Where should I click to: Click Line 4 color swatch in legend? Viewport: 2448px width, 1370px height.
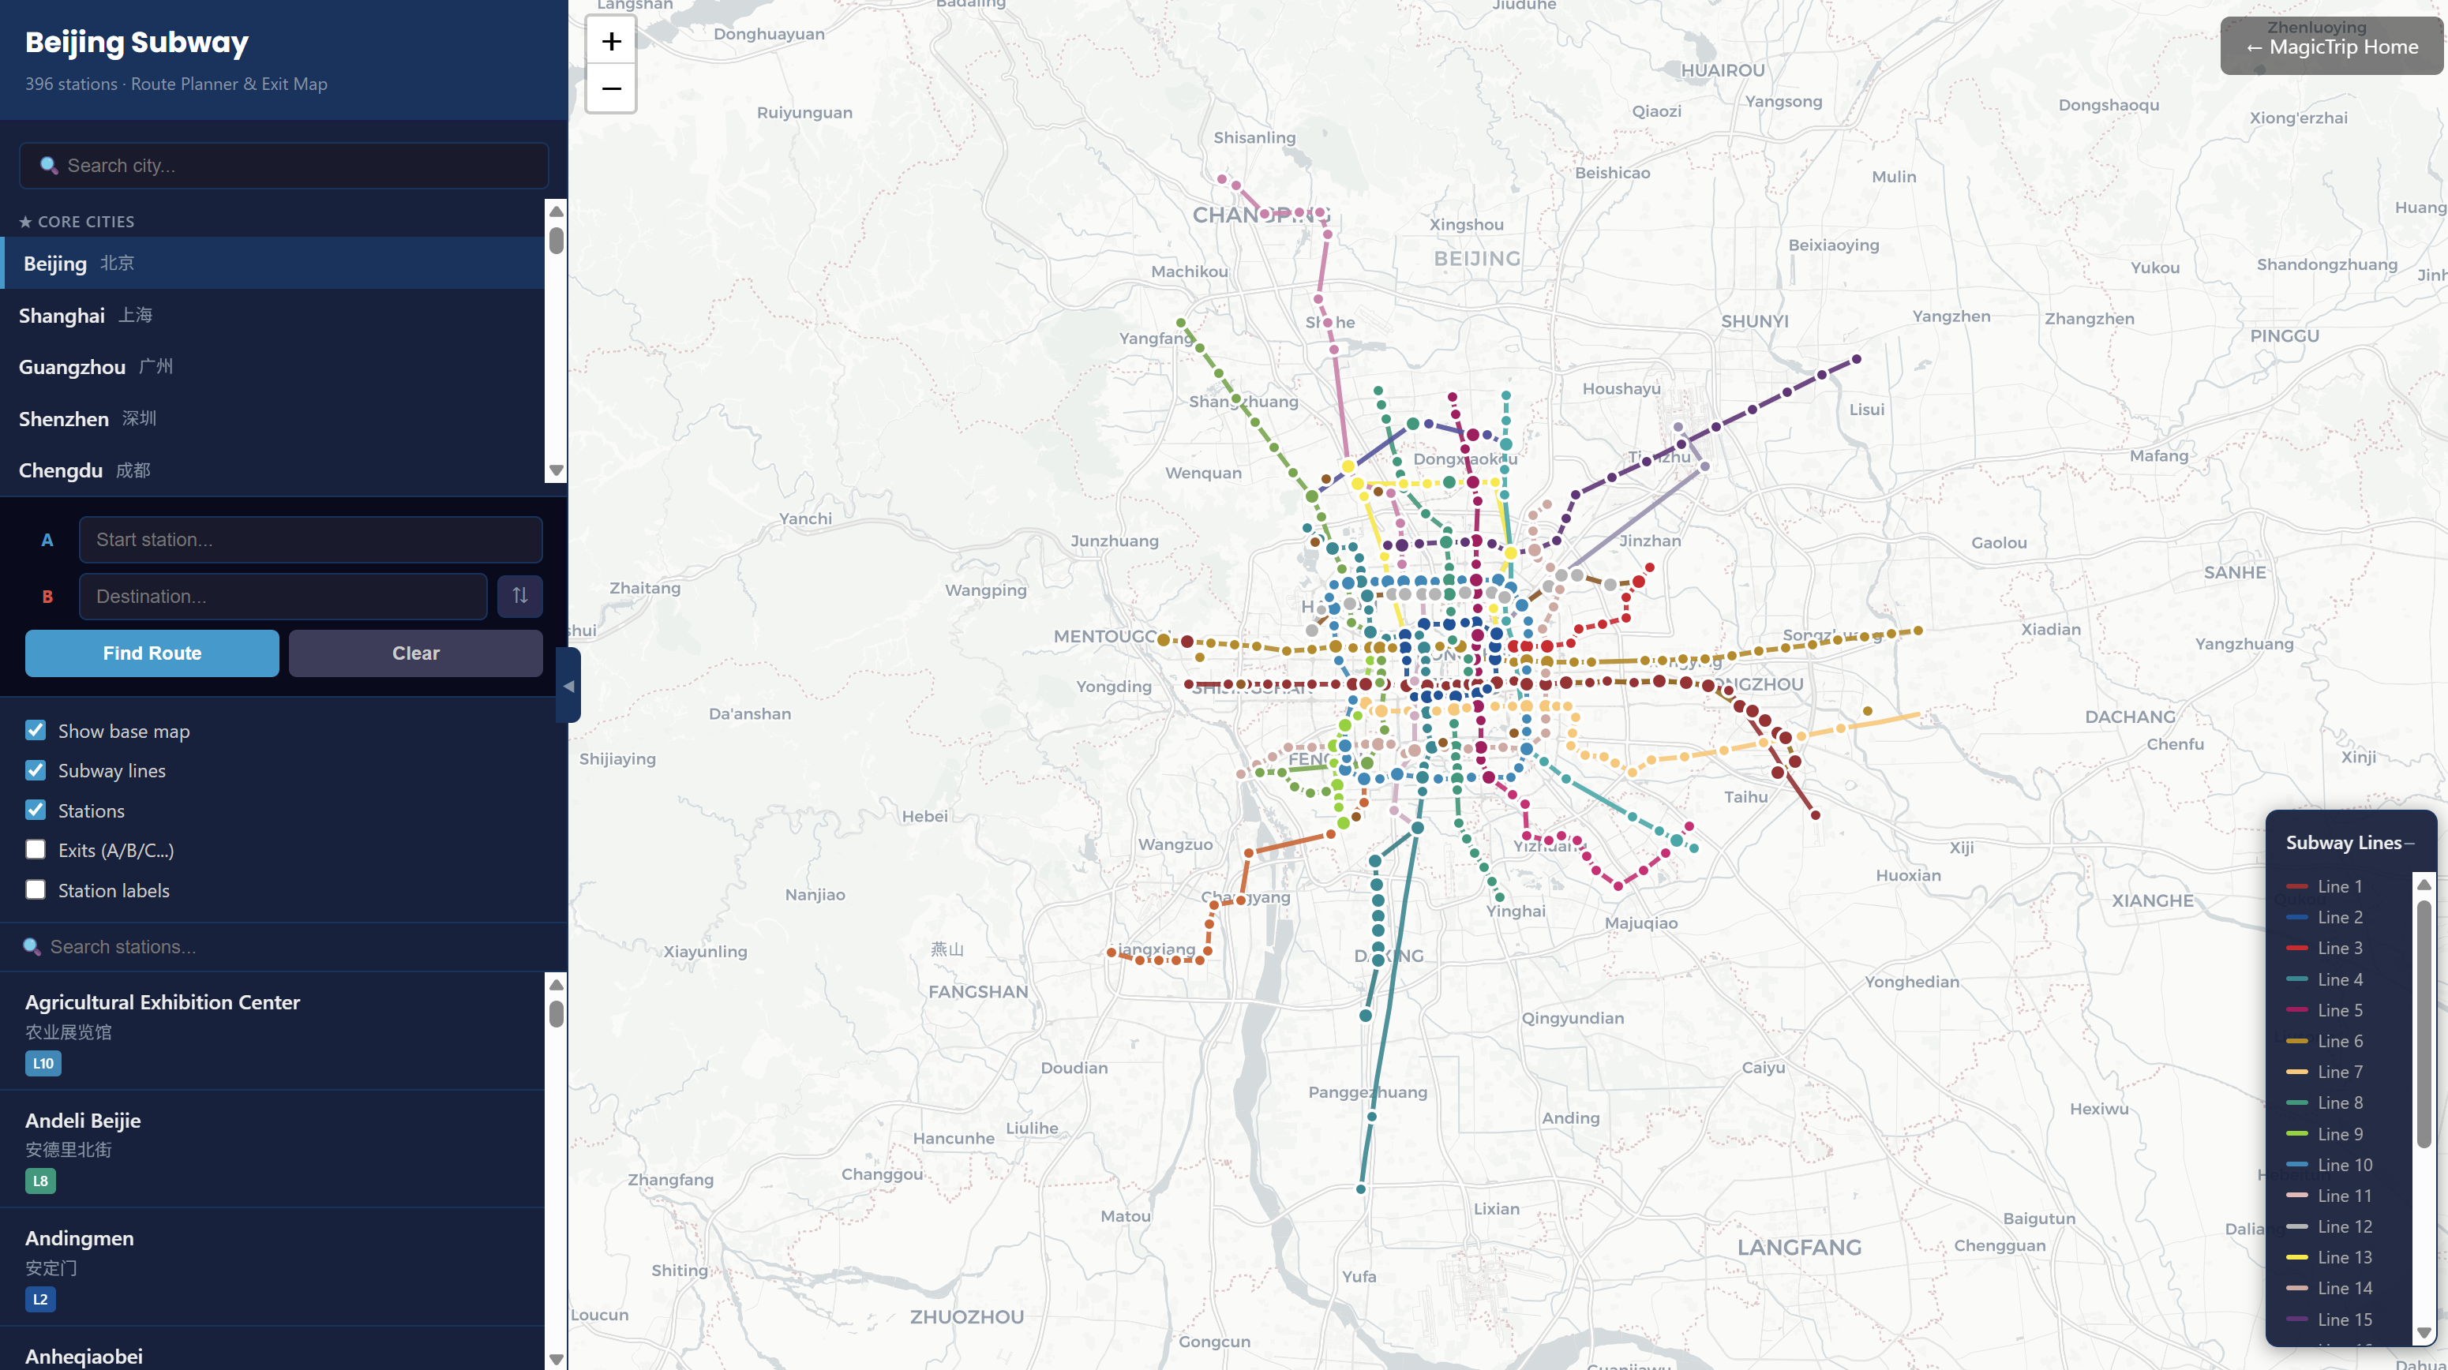(2297, 979)
